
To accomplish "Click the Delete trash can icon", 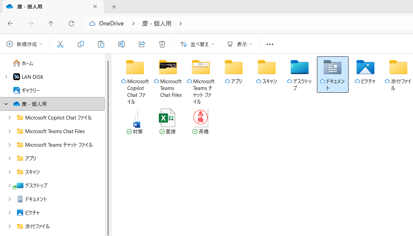I will pos(162,44).
